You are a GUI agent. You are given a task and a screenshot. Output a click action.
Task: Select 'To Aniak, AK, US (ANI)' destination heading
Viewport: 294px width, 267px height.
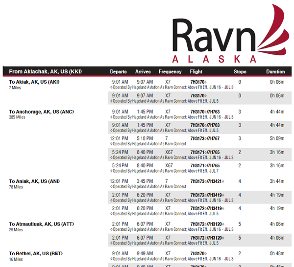[x=34, y=181]
